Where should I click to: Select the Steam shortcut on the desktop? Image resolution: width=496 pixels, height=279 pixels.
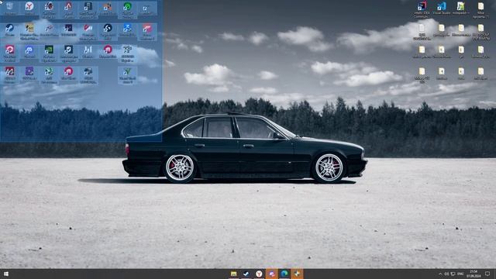point(10,30)
